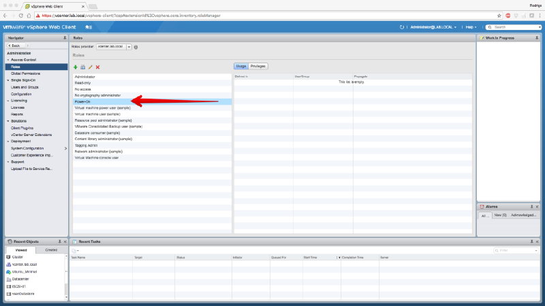545x306 pixels.
Task: Open the Administrator@LAB.LOCAL user menu
Action: (x=433, y=27)
